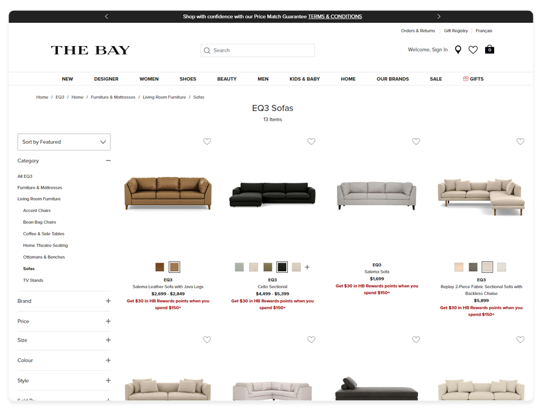Choose tan swatch for Salema Leather Sofa
Screen dimensions: 546x415
click(174, 267)
